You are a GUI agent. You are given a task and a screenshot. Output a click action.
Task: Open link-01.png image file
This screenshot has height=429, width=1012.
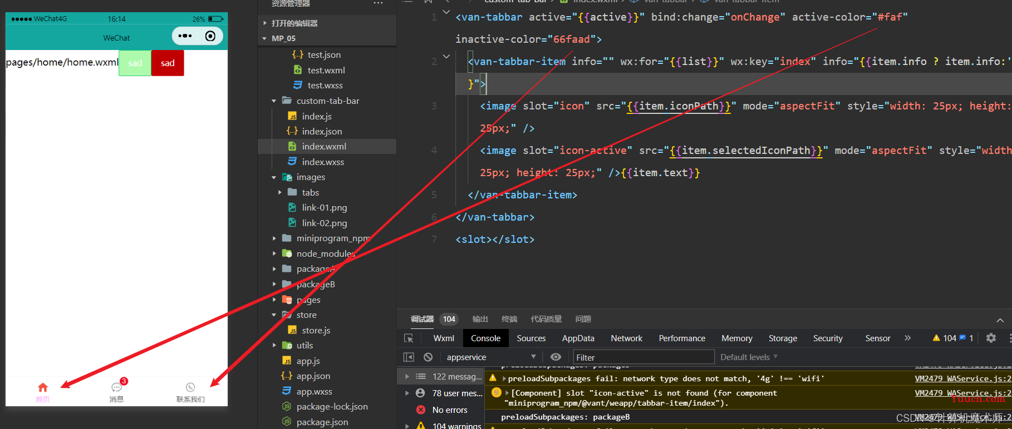[325, 207]
